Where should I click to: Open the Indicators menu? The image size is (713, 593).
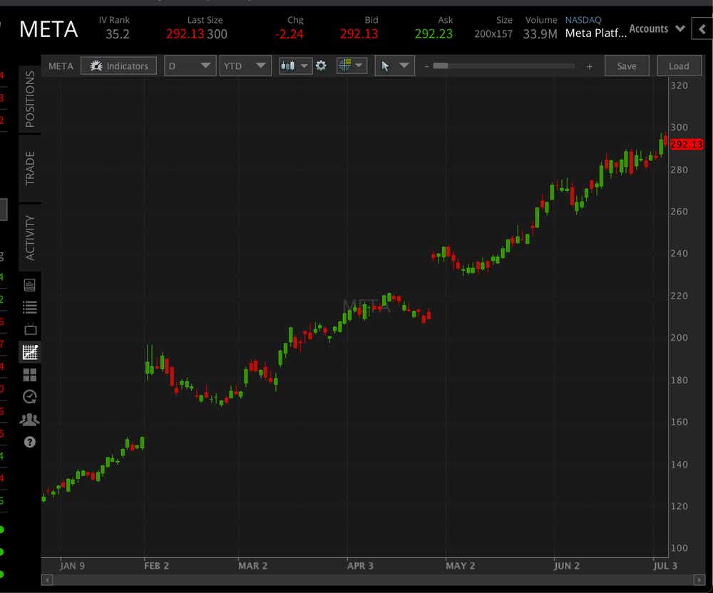[x=118, y=66]
